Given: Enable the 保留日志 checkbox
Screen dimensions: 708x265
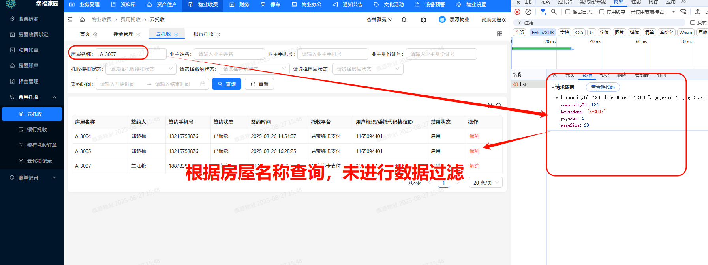Looking at the screenshot, I should coord(568,12).
